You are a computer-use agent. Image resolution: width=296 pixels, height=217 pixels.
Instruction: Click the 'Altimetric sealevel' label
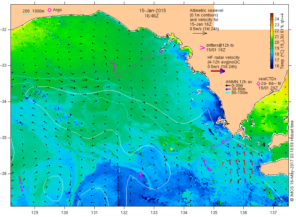click(x=206, y=11)
